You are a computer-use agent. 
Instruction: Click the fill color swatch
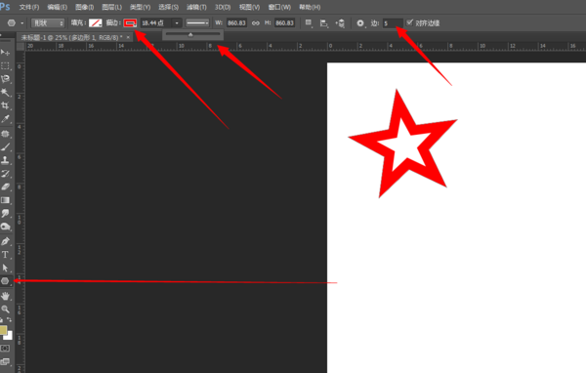[x=96, y=23]
